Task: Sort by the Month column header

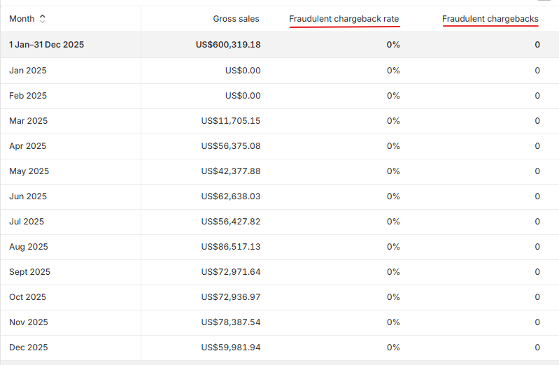Action: [x=22, y=19]
